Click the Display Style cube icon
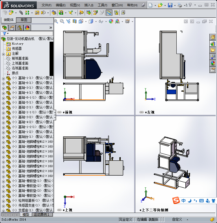217x223 pixels. click(91, 21)
